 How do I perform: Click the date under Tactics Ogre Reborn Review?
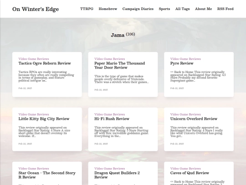tap(25, 88)
